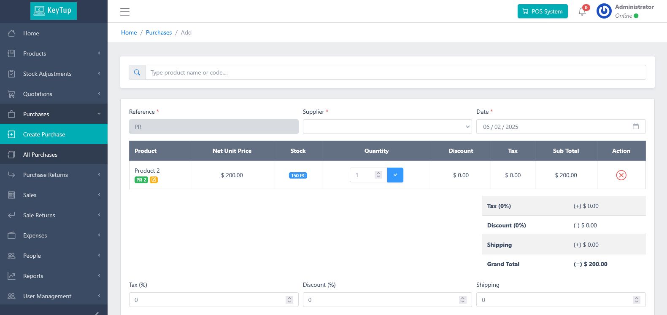667x315 pixels.
Task: Click the yellow edit icon for Product 2
Action: tap(154, 180)
